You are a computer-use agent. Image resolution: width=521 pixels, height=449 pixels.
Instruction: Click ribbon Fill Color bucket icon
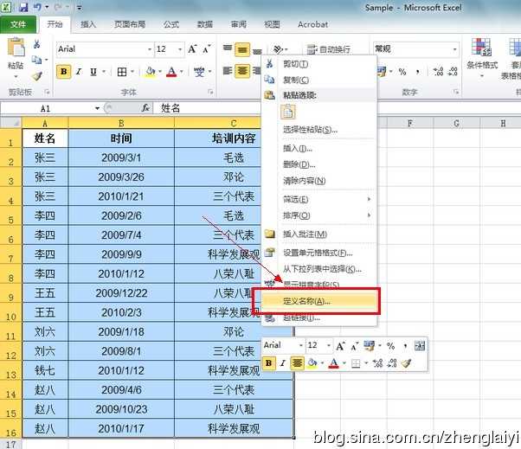(151, 72)
